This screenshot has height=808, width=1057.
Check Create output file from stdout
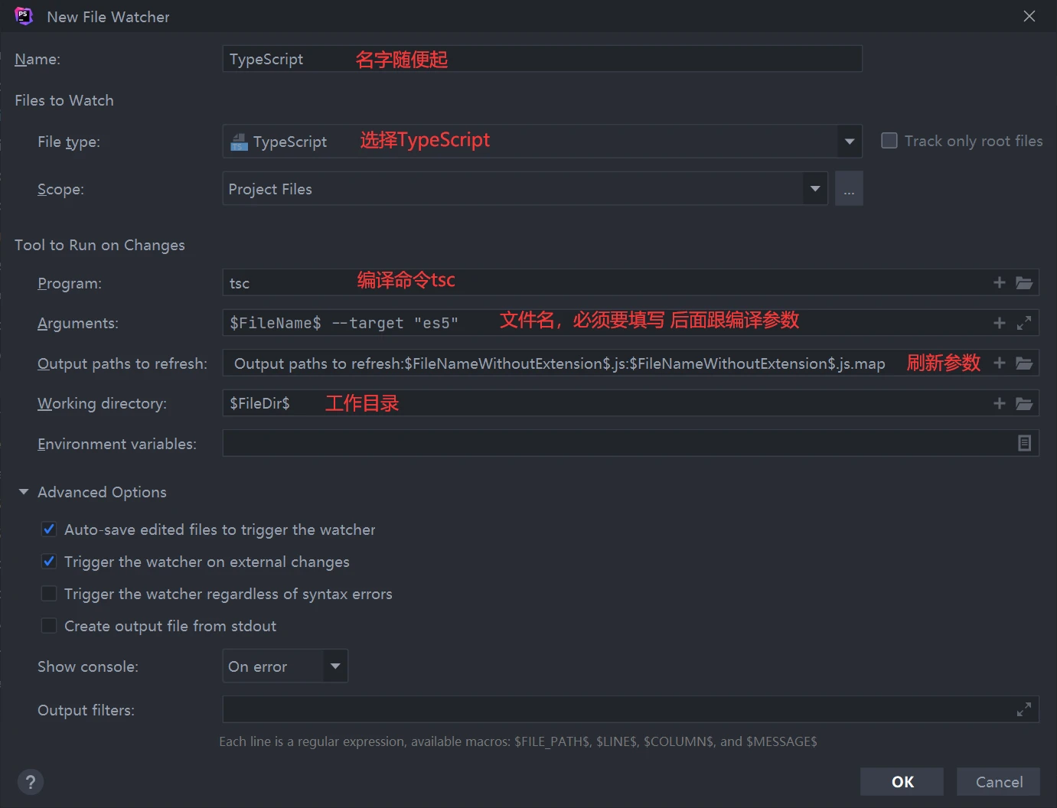click(48, 625)
